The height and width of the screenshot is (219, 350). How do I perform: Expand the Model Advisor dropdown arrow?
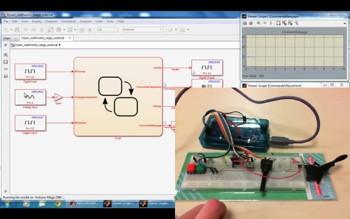(176, 30)
